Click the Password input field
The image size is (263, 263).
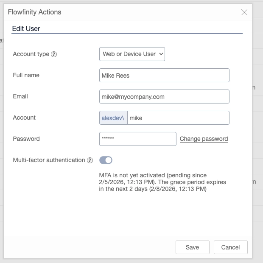pyautogui.click(x=138, y=139)
